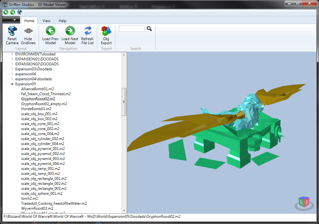The width and height of the screenshot is (319, 224).
Task: Select scale_obj_cone_002.m2
Action: pyautogui.click(x=40, y=129)
